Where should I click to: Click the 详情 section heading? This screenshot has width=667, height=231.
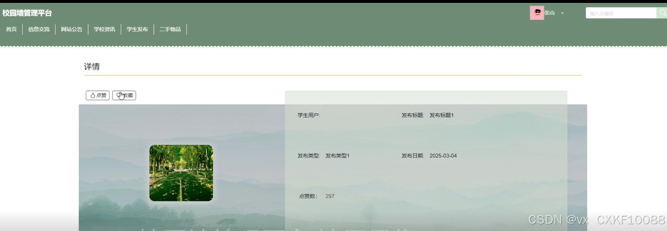click(92, 67)
